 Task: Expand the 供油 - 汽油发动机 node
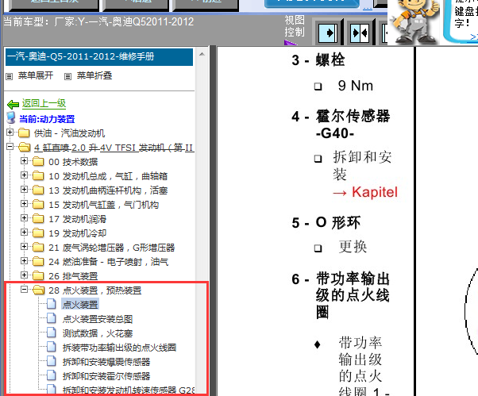coord(10,133)
